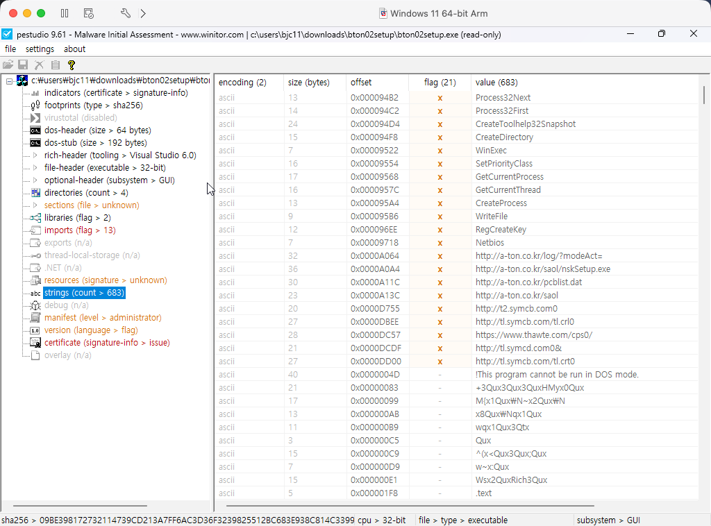Open VM settings via the wrench icon
The width and height of the screenshot is (711, 526).
[x=126, y=13]
